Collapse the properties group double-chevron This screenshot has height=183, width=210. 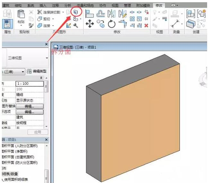click(x=41, y=78)
